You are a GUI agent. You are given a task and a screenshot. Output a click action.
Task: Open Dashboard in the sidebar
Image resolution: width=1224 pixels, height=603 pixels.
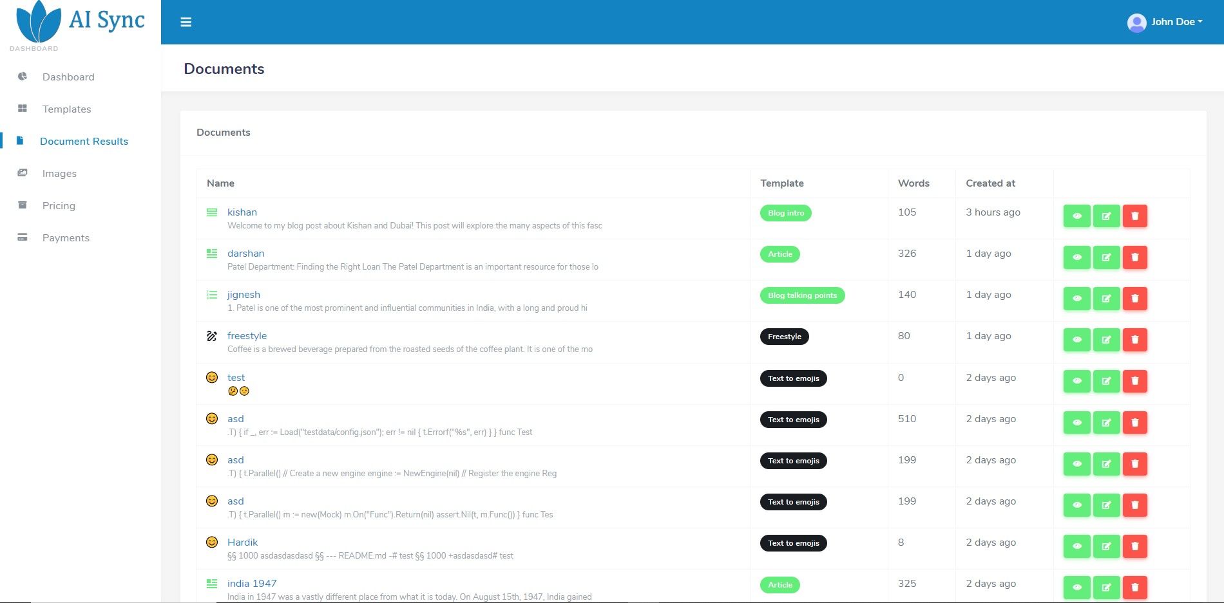click(68, 77)
